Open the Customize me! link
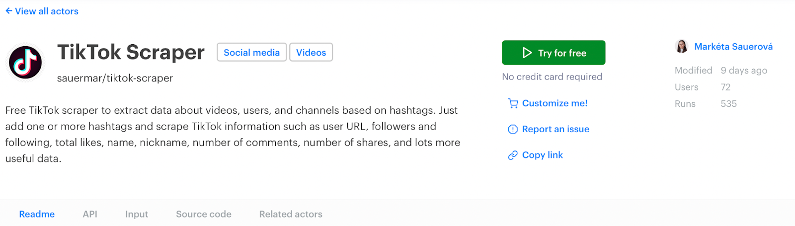 tap(555, 103)
